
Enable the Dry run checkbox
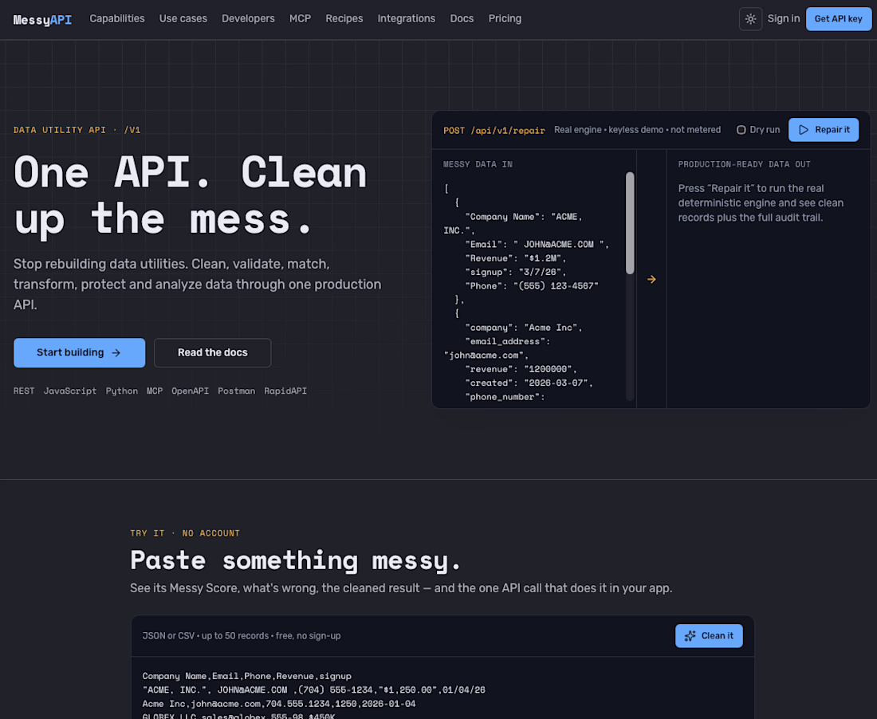[741, 130]
